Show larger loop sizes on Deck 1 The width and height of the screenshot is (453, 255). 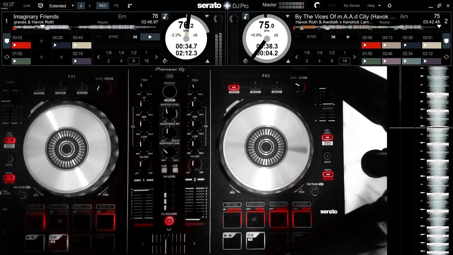(156, 57)
